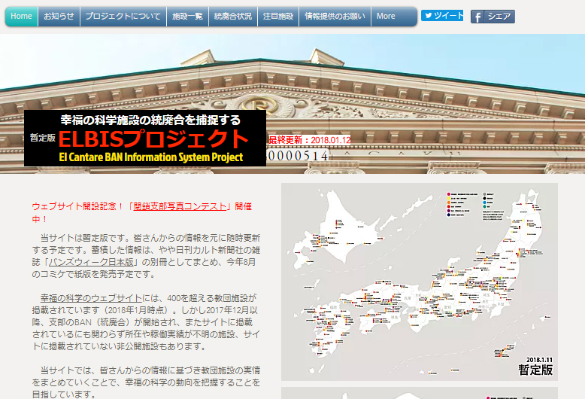Open the second map thumbnail below the first map
This screenshot has width=585, height=399.
pyautogui.click(x=420, y=393)
